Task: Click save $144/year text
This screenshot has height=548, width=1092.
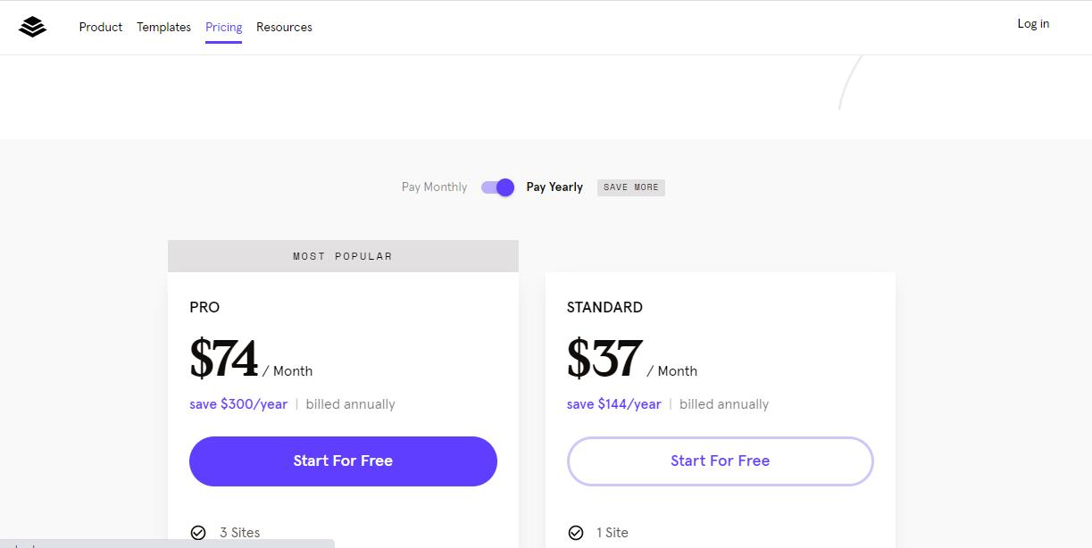Action: [x=614, y=404]
